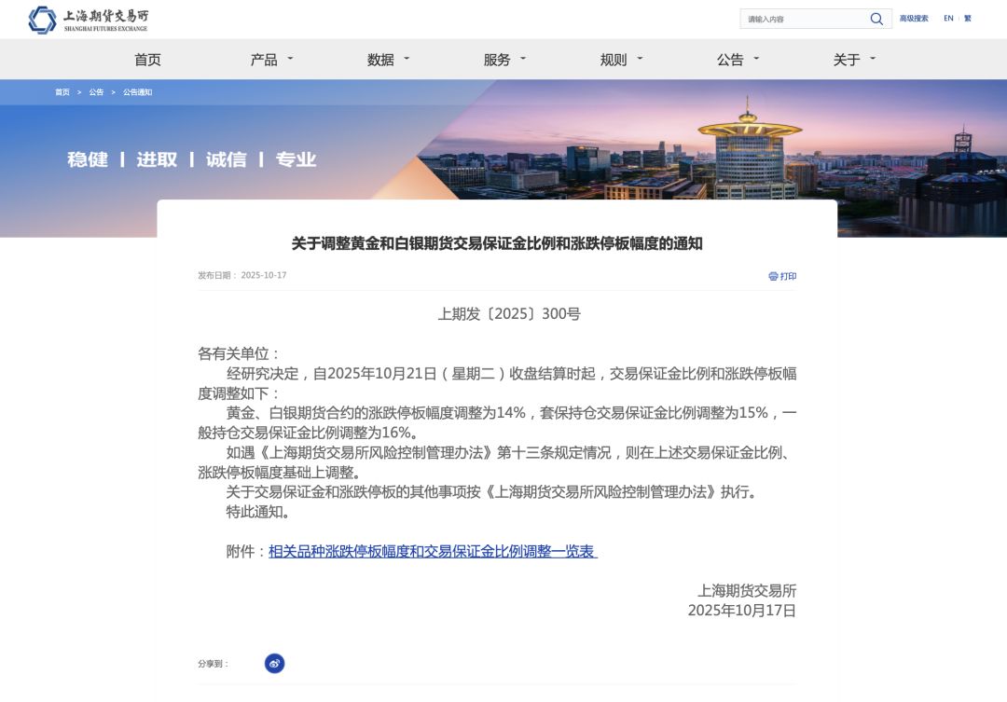The height and width of the screenshot is (702, 1007).
Task: Click 公告 in the breadcrumb trail
Action: tap(96, 92)
